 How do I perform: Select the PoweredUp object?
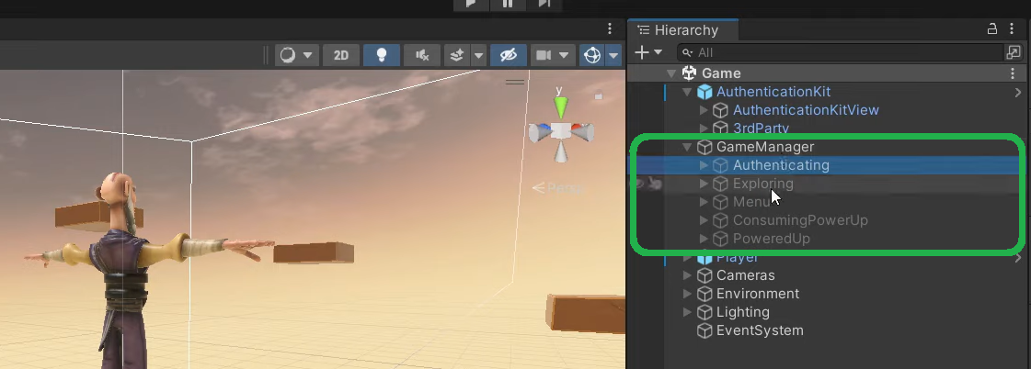[773, 239]
